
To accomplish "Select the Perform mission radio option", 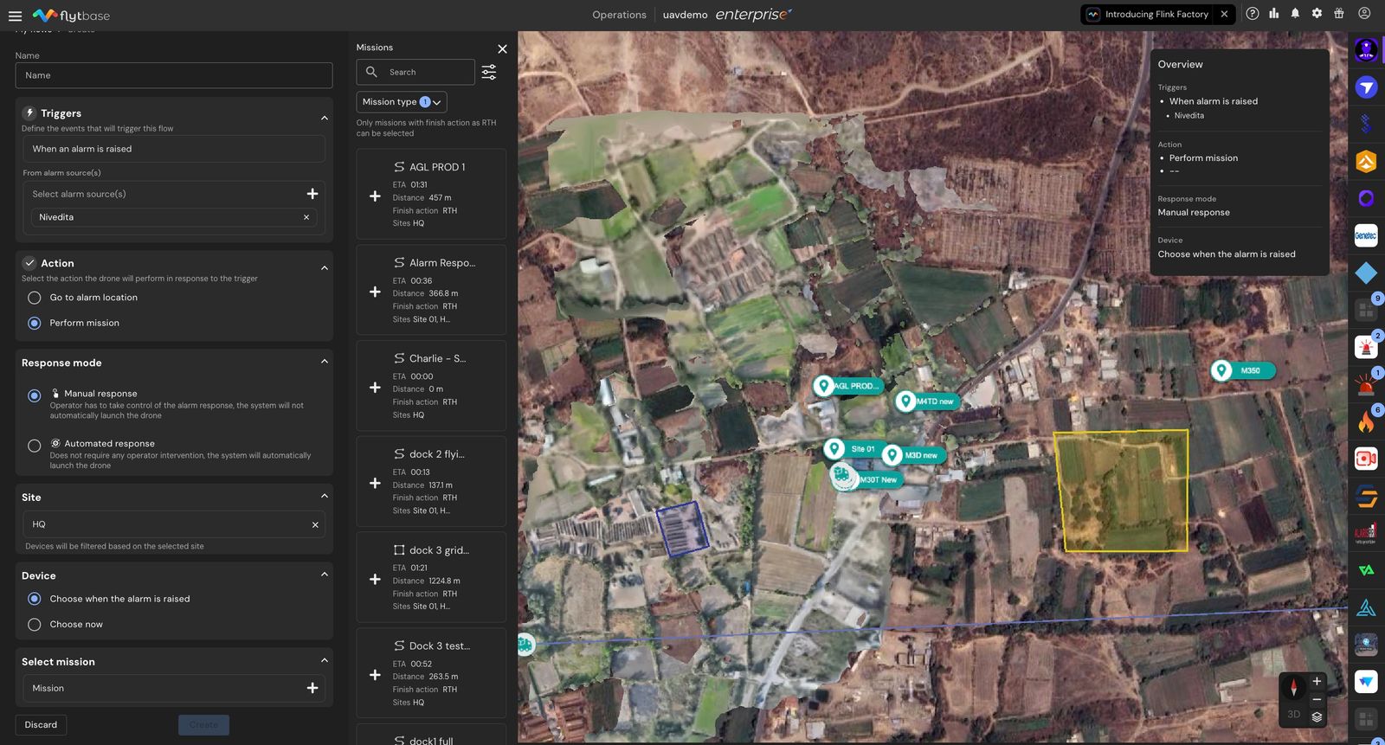I will (x=35, y=323).
